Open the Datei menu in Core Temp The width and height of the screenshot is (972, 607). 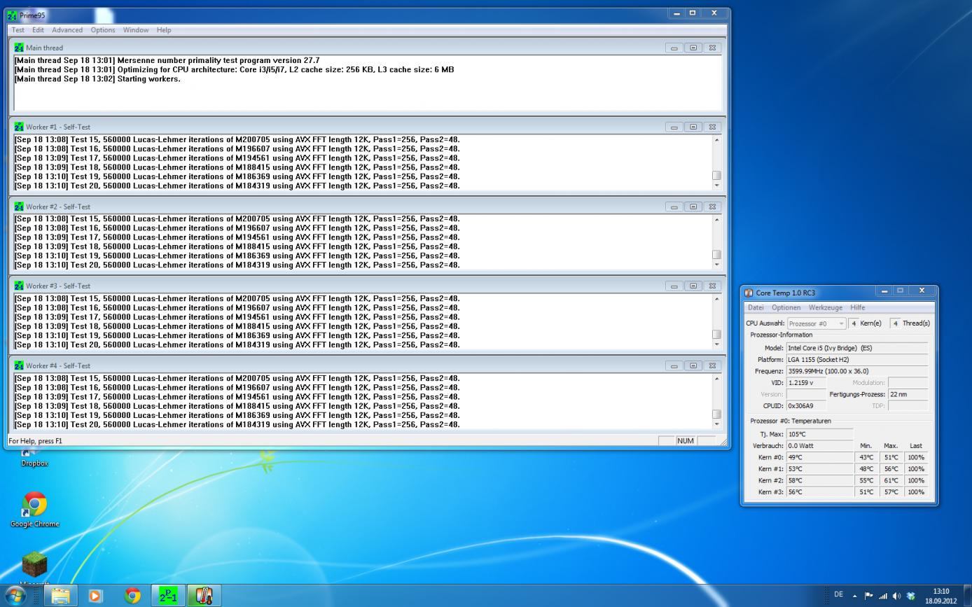(x=756, y=307)
